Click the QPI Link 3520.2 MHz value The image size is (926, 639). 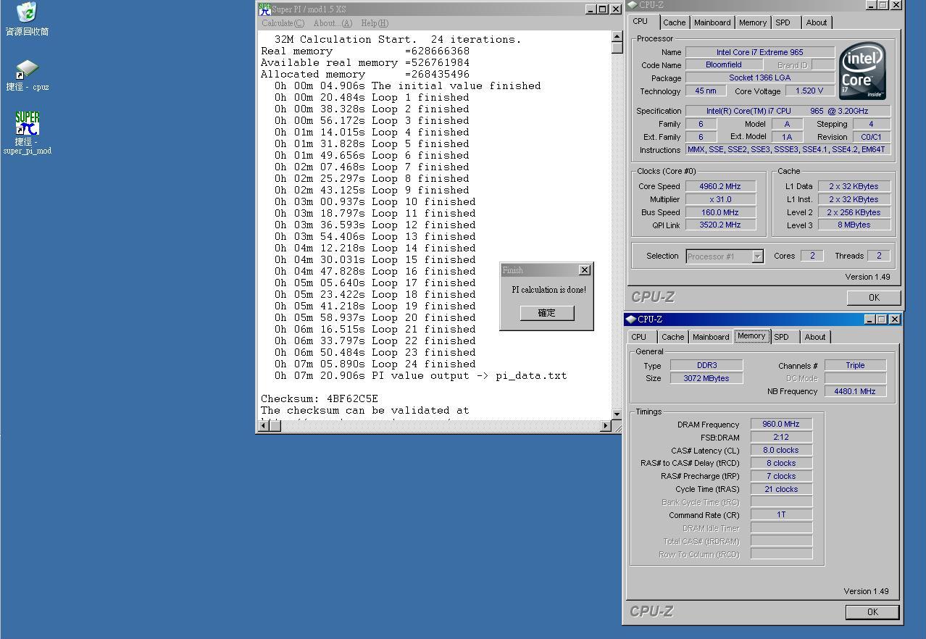coord(720,225)
